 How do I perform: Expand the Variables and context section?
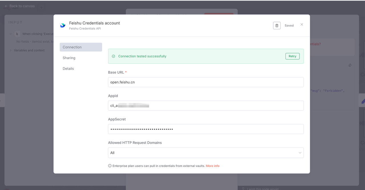[x=11, y=50]
